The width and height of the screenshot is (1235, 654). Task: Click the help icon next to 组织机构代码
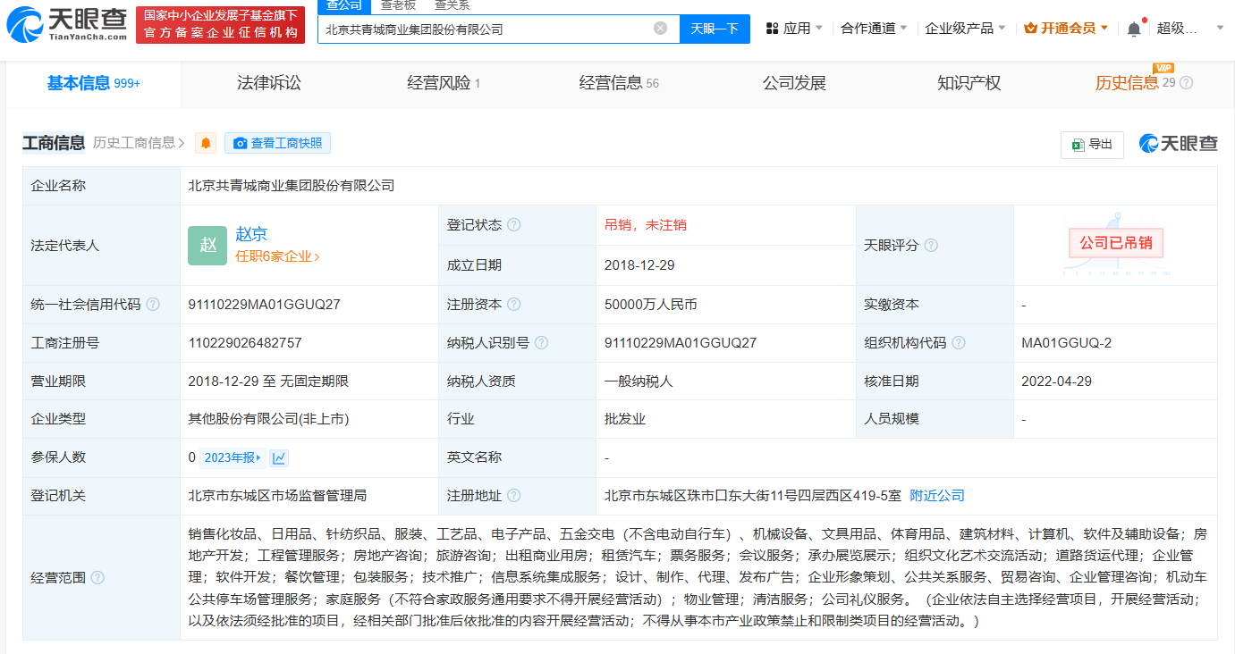pos(959,343)
